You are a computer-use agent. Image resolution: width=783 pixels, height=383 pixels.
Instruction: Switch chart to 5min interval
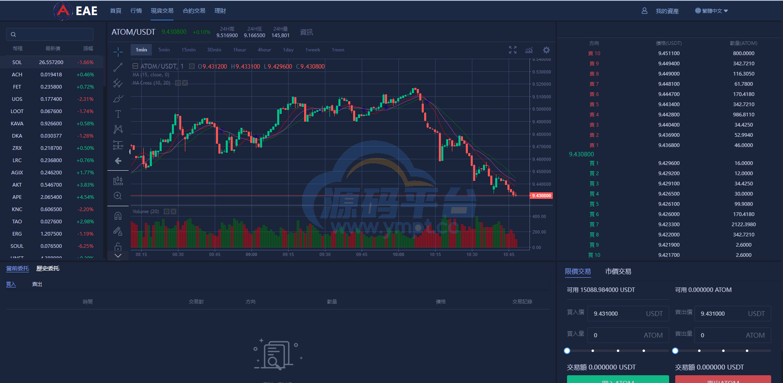click(164, 50)
